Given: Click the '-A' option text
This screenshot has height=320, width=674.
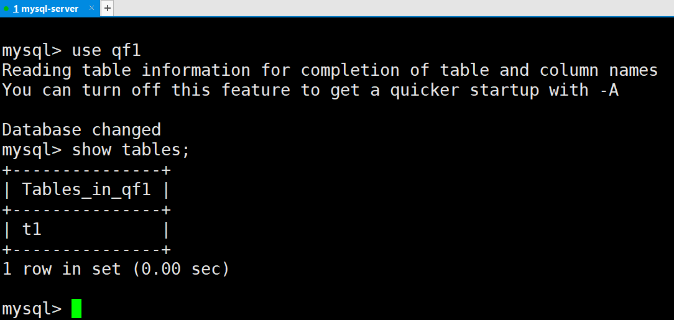Looking at the screenshot, I should tap(608, 90).
